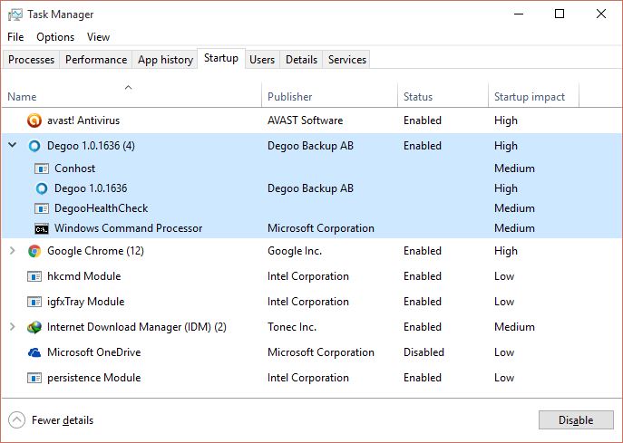Select the igfxTray Module entry
623x443 pixels.
(86, 302)
